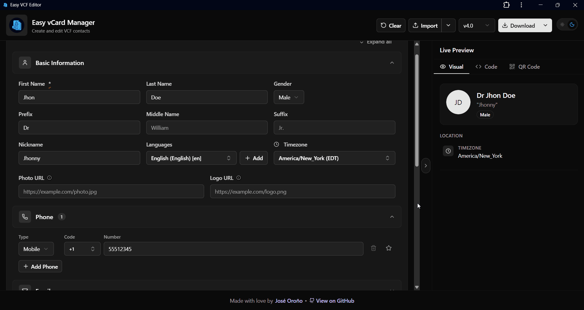The image size is (584, 310).
Task: Open the Download options dropdown arrow
Action: [x=546, y=26]
